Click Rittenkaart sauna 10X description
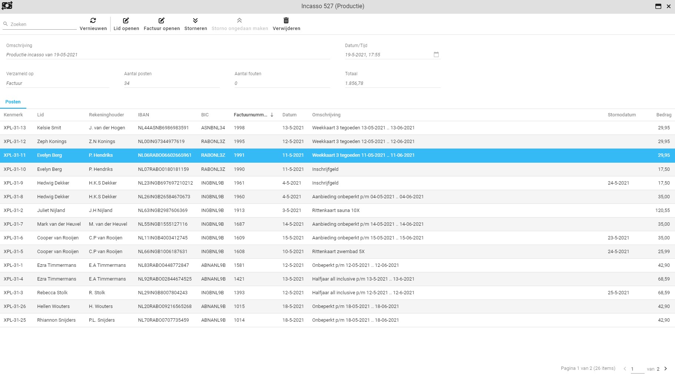Viewport: 675px width, 378px height. pyautogui.click(x=336, y=210)
